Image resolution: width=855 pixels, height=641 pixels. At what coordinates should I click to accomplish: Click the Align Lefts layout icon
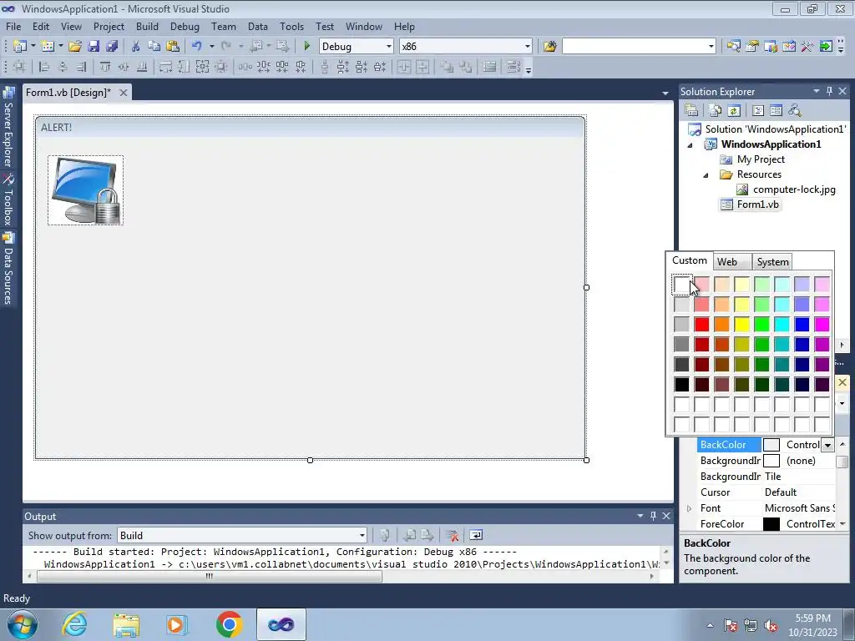(x=44, y=67)
